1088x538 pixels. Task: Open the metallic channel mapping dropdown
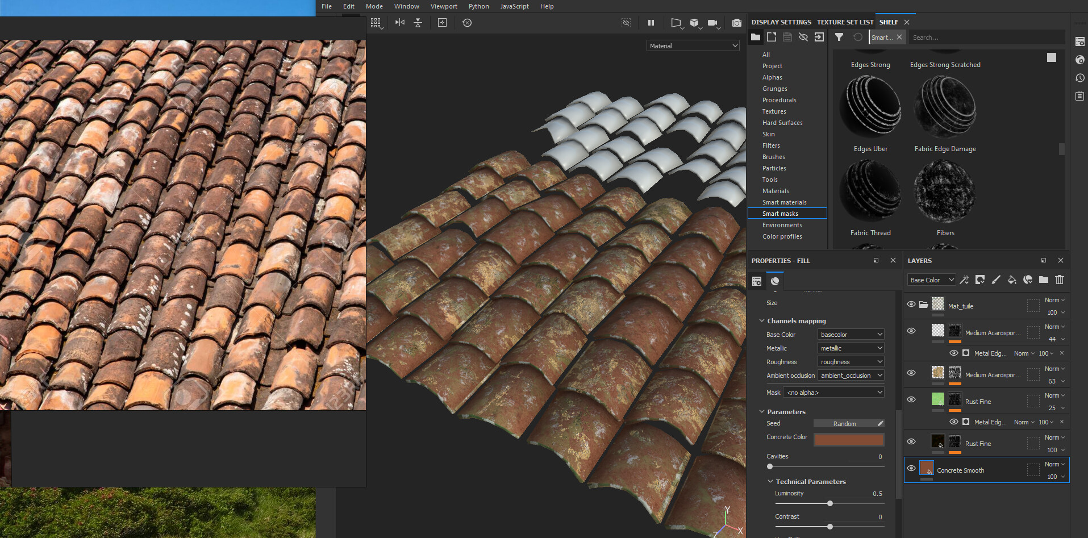851,348
